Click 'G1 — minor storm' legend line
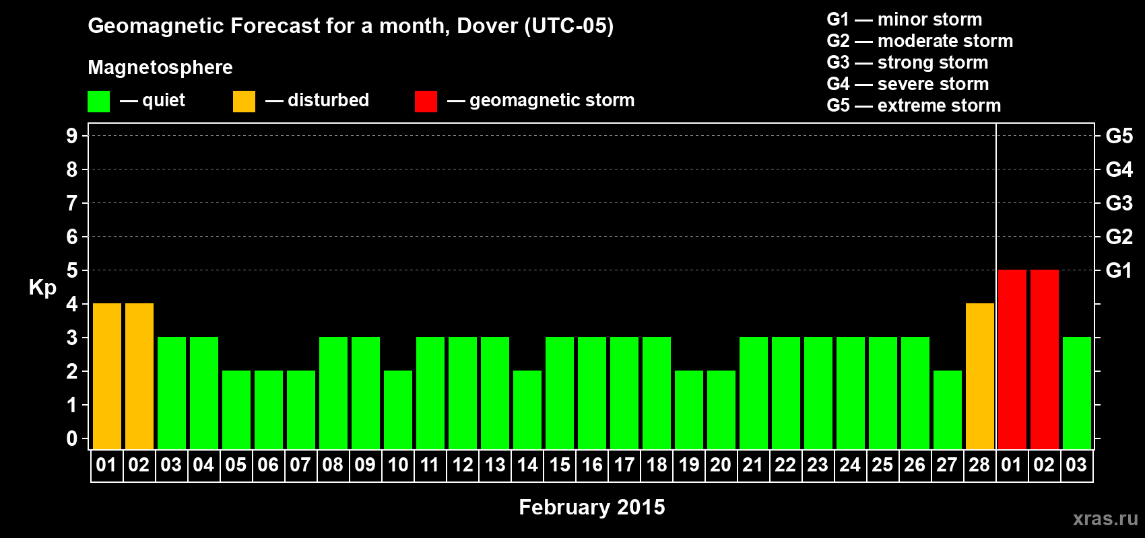The image size is (1145, 538). pos(905,20)
